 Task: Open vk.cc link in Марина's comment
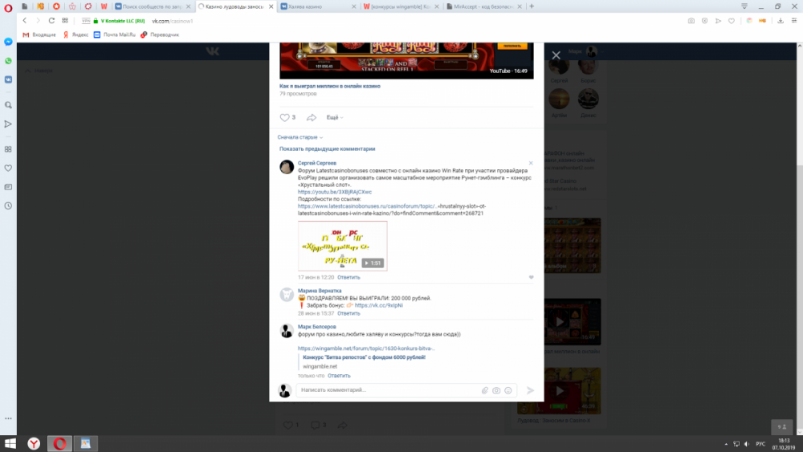click(378, 305)
